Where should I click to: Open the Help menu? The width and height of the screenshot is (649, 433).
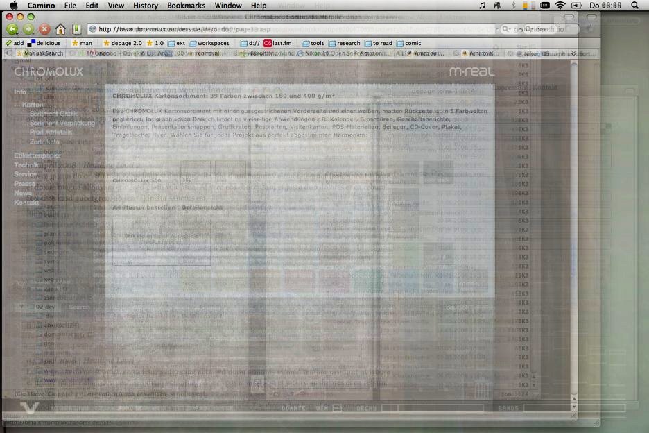(x=259, y=6)
